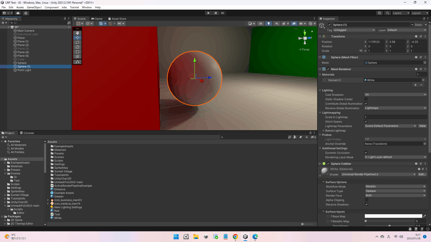Viewport: 431px width, 242px height.
Task: Collapse the Scenes folder in Project tree
Action: pos(5,173)
